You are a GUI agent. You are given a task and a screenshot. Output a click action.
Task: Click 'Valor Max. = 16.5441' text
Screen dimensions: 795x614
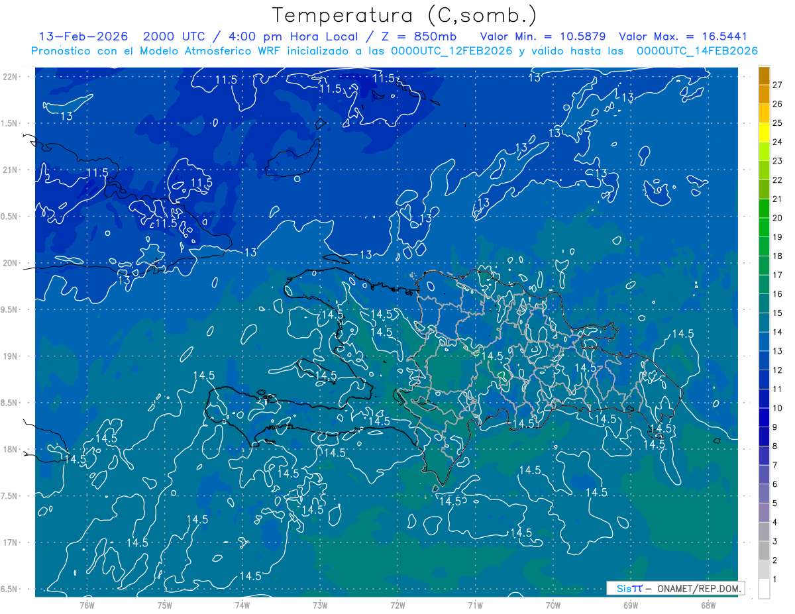pyautogui.click(x=683, y=36)
